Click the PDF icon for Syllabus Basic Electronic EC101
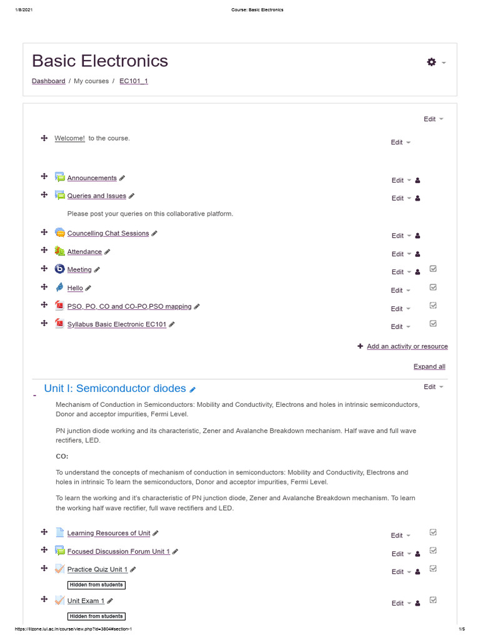Viewport: 480px width, 640px height. (59, 324)
